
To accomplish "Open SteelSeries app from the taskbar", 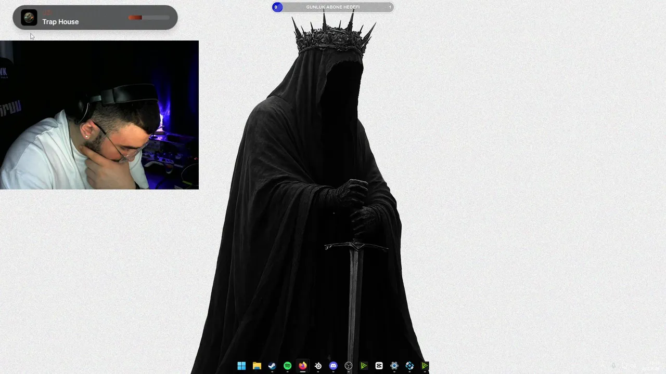I will (318, 366).
